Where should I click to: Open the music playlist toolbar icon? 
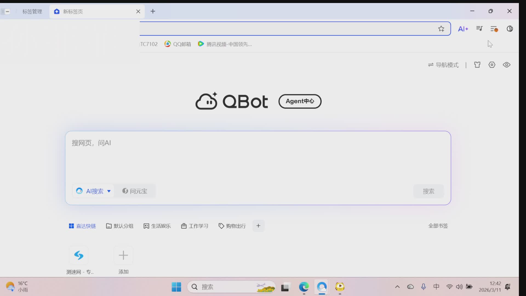(479, 29)
